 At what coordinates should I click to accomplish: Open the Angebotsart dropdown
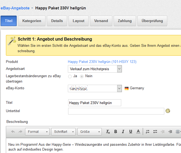point(95,69)
